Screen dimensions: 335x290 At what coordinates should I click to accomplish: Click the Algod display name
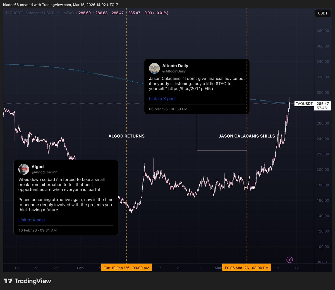point(38,167)
